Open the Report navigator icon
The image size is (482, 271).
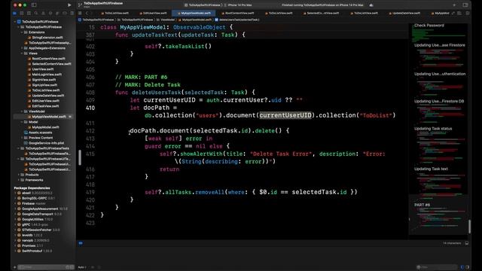(x=72, y=14)
